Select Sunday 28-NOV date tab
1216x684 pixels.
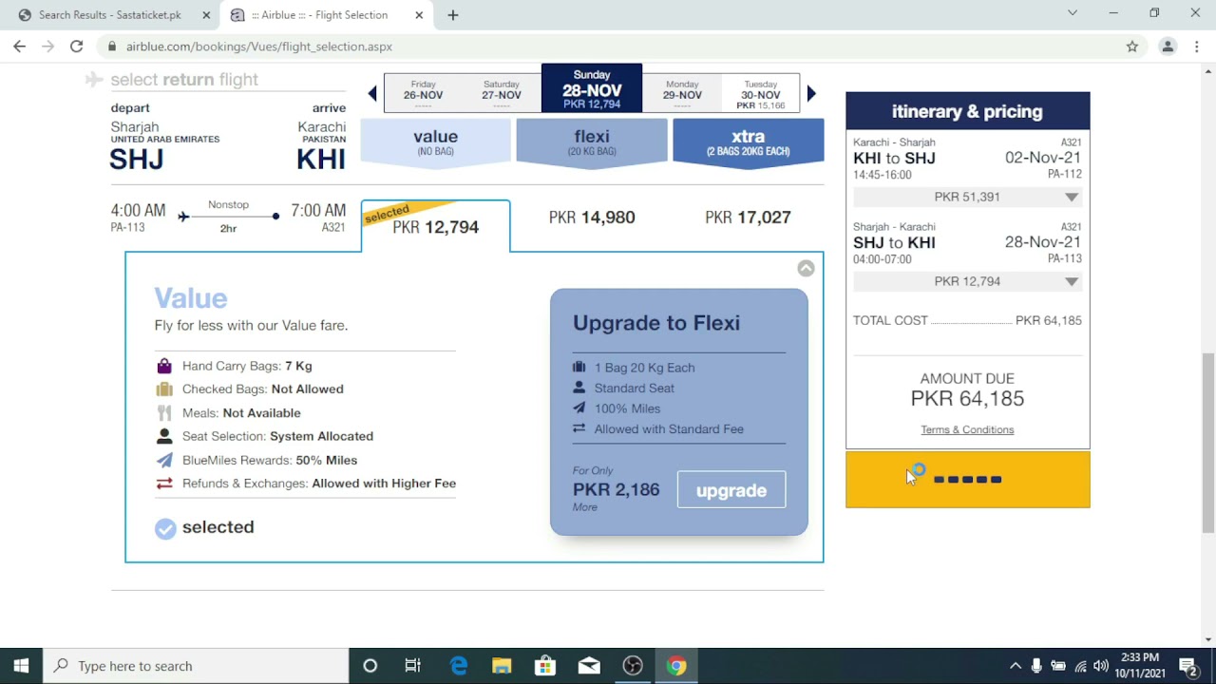pyautogui.click(x=592, y=88)
